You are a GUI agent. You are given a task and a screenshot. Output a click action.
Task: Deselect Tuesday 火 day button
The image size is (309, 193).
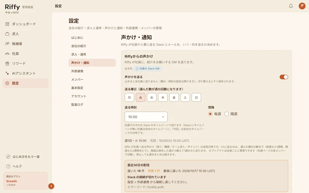(x=141, y=98)
